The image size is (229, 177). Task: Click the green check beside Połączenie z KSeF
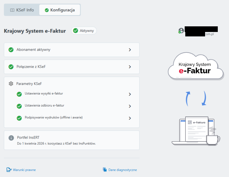tap(11, 67)
